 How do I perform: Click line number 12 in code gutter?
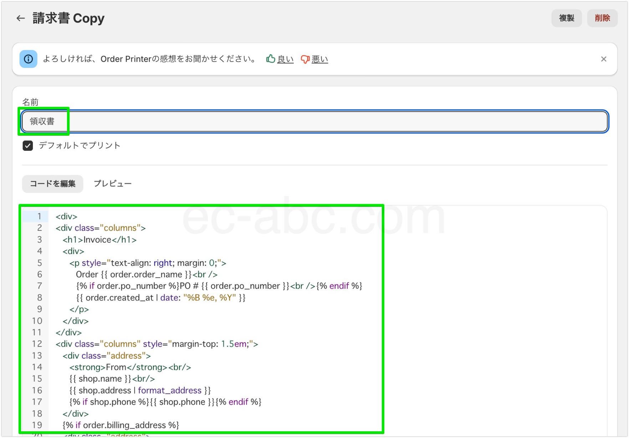point(37,344)
